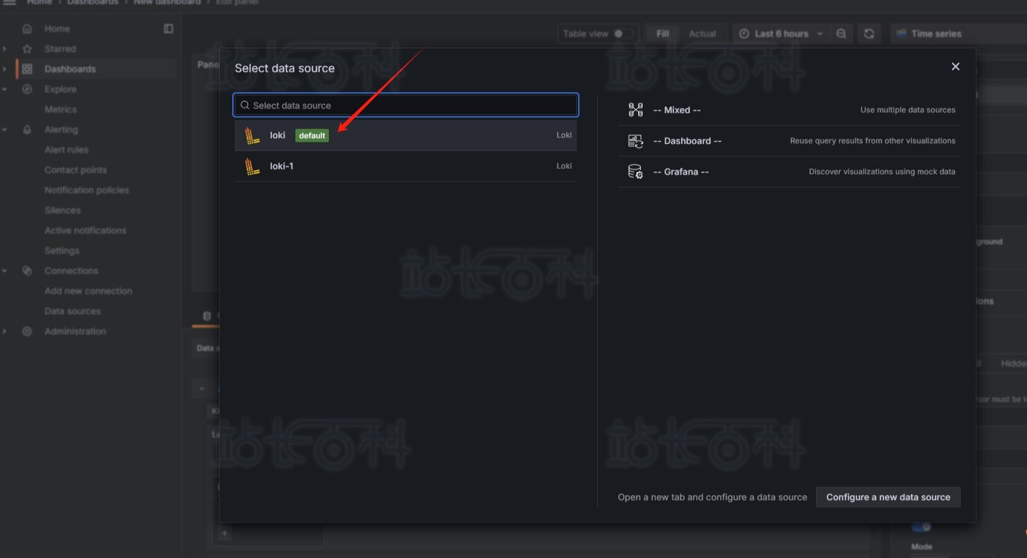
Task: Click the dock sidebar menu icon
Action: click(169, 29)
